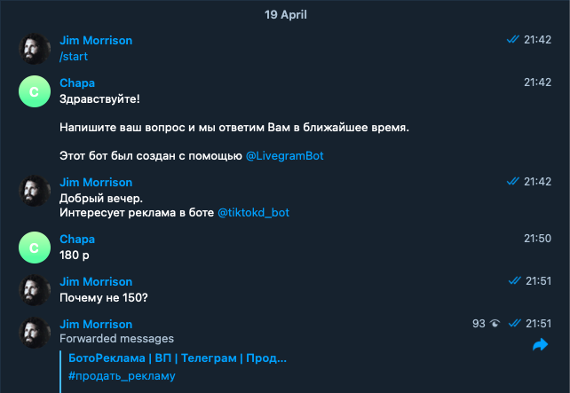The width and height of the screenshot is (570, 393).
Task: Click Jim Morrison's avatar on /start message
Action: pyautogui.click(x=35, y=49)
